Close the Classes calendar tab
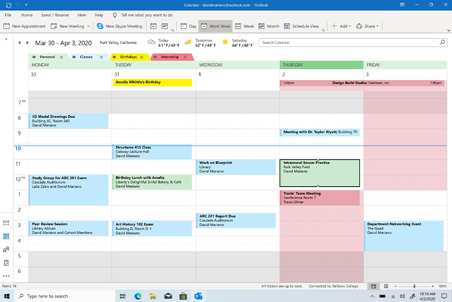The image size is (452, 302). 101,57
